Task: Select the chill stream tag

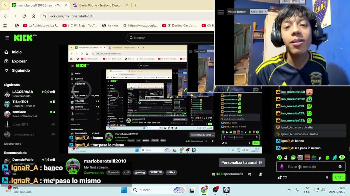Action: [x=127, y=172]
